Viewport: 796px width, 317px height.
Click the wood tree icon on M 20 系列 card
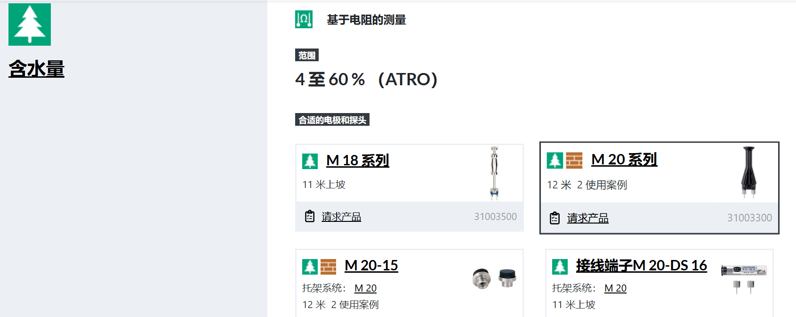pyautogui.click(x=555, y=161)
